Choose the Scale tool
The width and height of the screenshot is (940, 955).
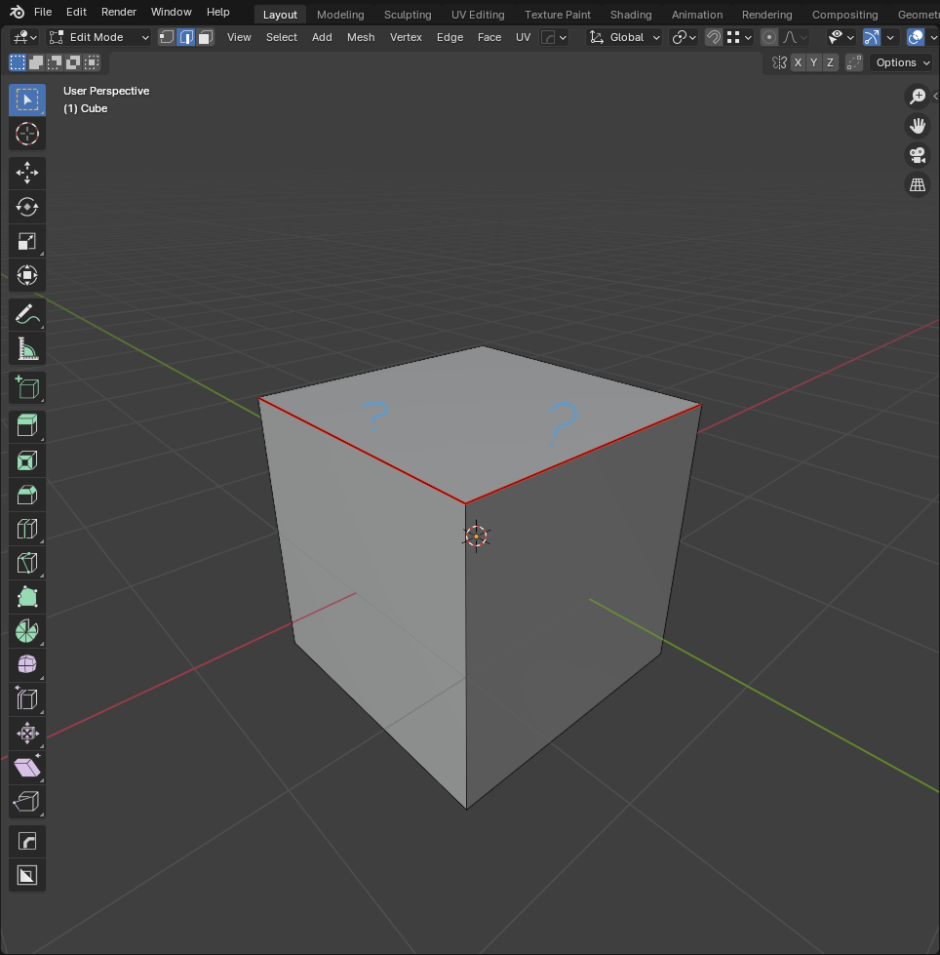26,241
